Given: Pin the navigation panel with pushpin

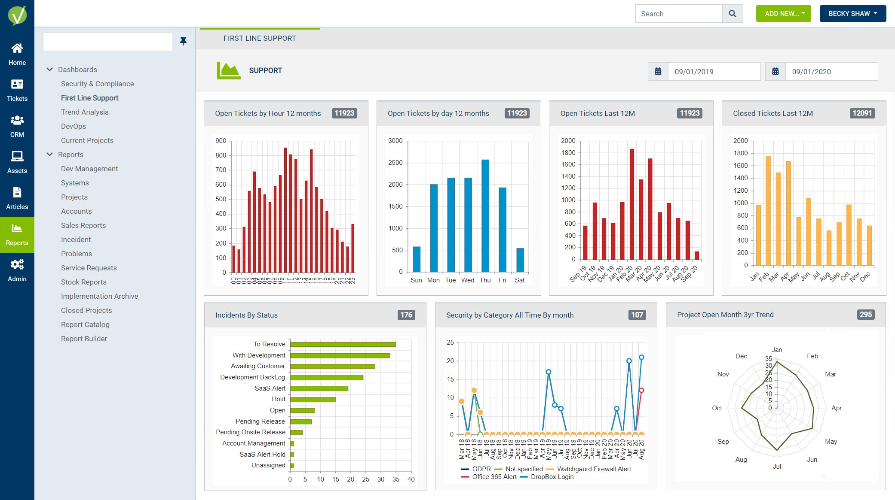Looking at the screenshot, I should 183,41.
